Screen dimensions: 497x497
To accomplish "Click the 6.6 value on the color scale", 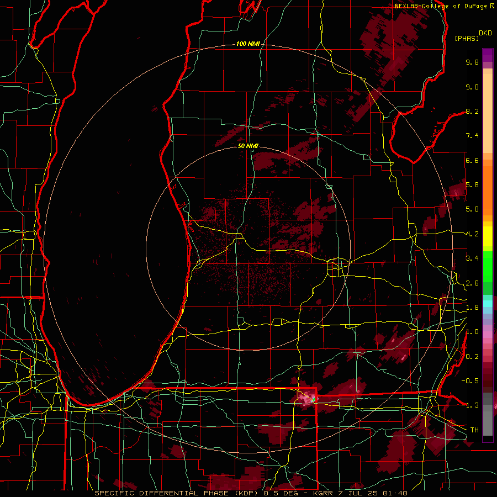I will coord(472,160).
